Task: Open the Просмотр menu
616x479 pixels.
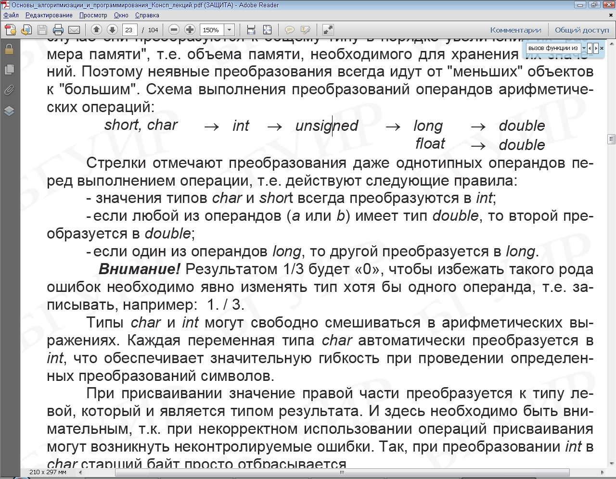Action: [93, 15]
